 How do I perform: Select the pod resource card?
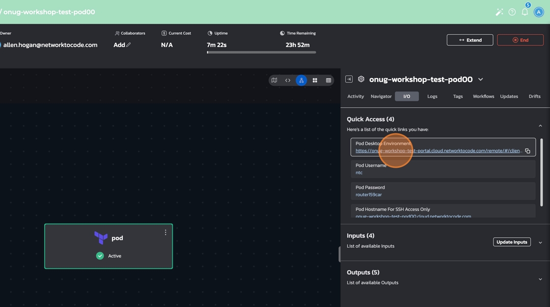coord(109,246)
